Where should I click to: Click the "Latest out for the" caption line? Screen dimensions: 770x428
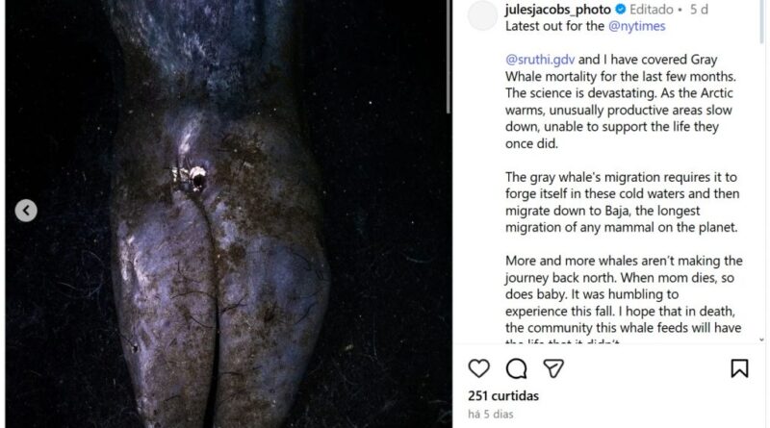pos(555,26)
